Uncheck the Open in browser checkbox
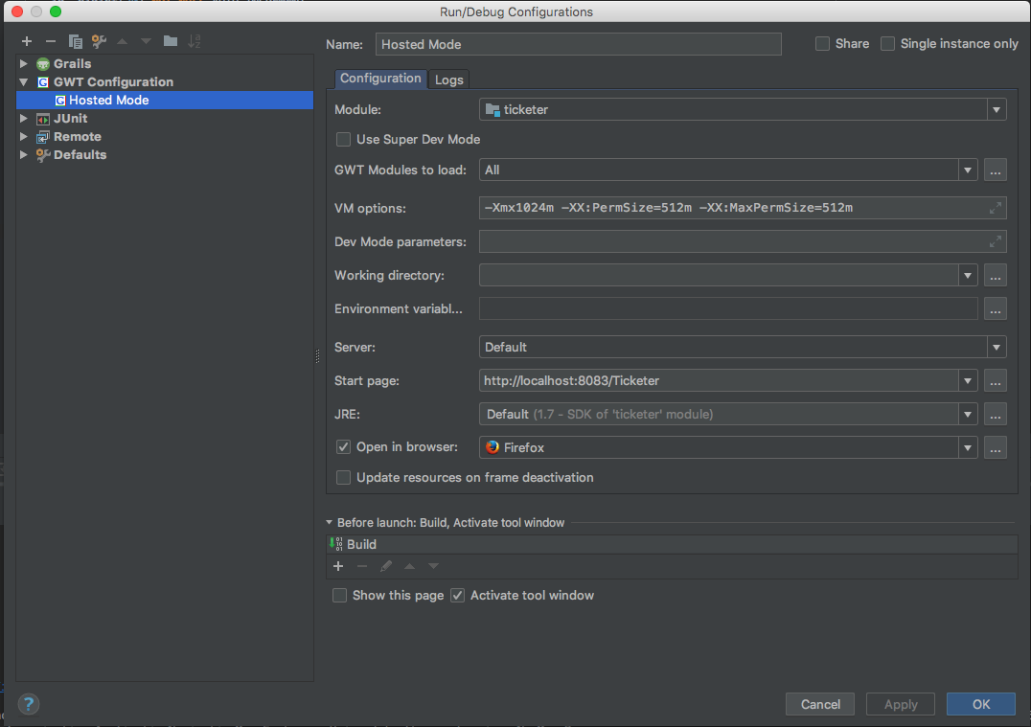This screenshot has width=1031, height=727. pos(343,447)
